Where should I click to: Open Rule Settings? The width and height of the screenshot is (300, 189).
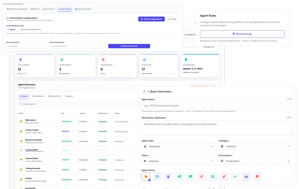[242, 34]
